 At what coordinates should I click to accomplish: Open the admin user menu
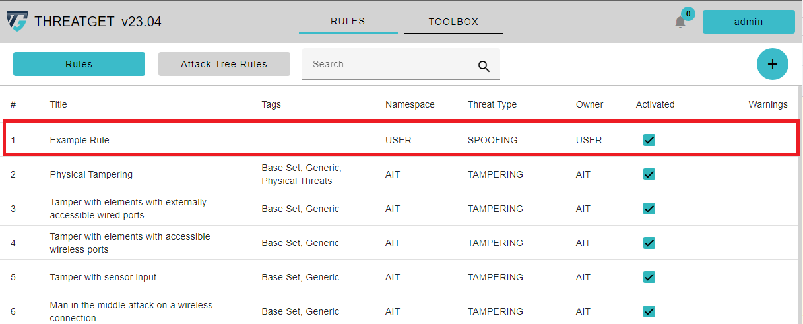[x=748, y=22]
